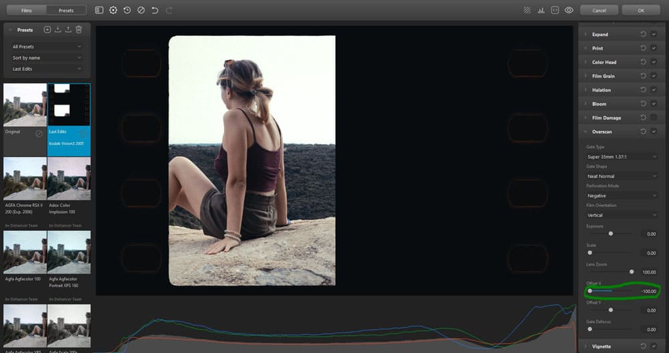Delete preset with the trash icon
This screenshot has width=669, height=353.
[x=79, y=29]
